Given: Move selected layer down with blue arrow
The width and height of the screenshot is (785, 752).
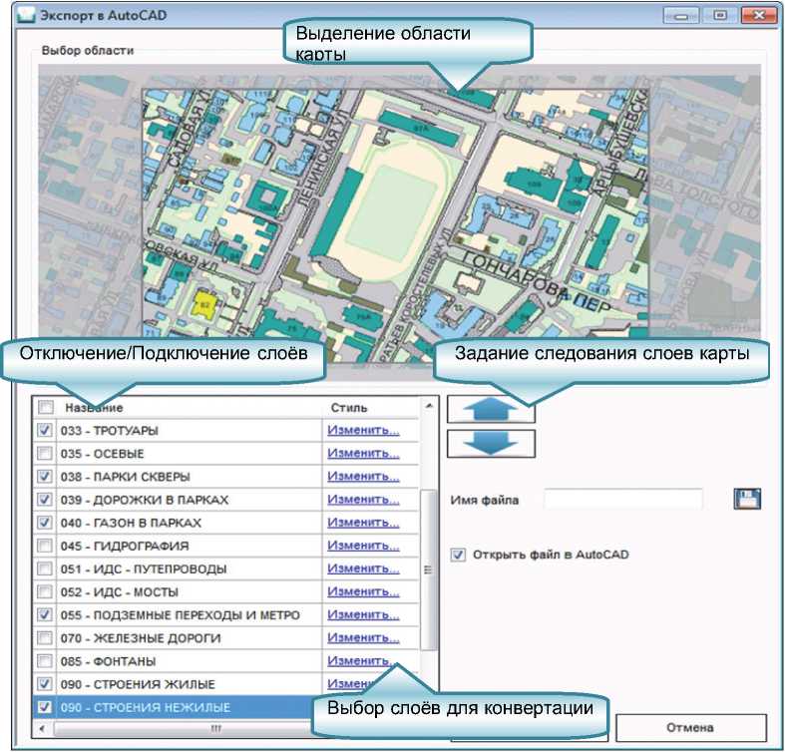Looking at the screenshot, I should (x=491, y=444).
